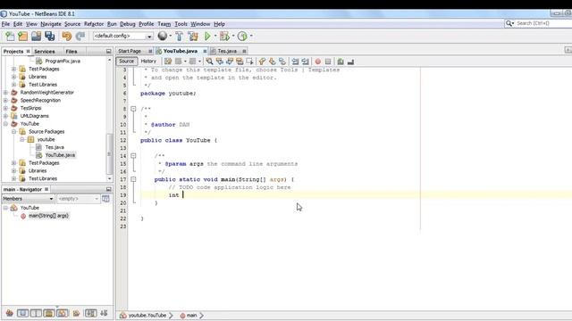Click the Clean and Build icon

pyautogui.click(x=193, y=36)
